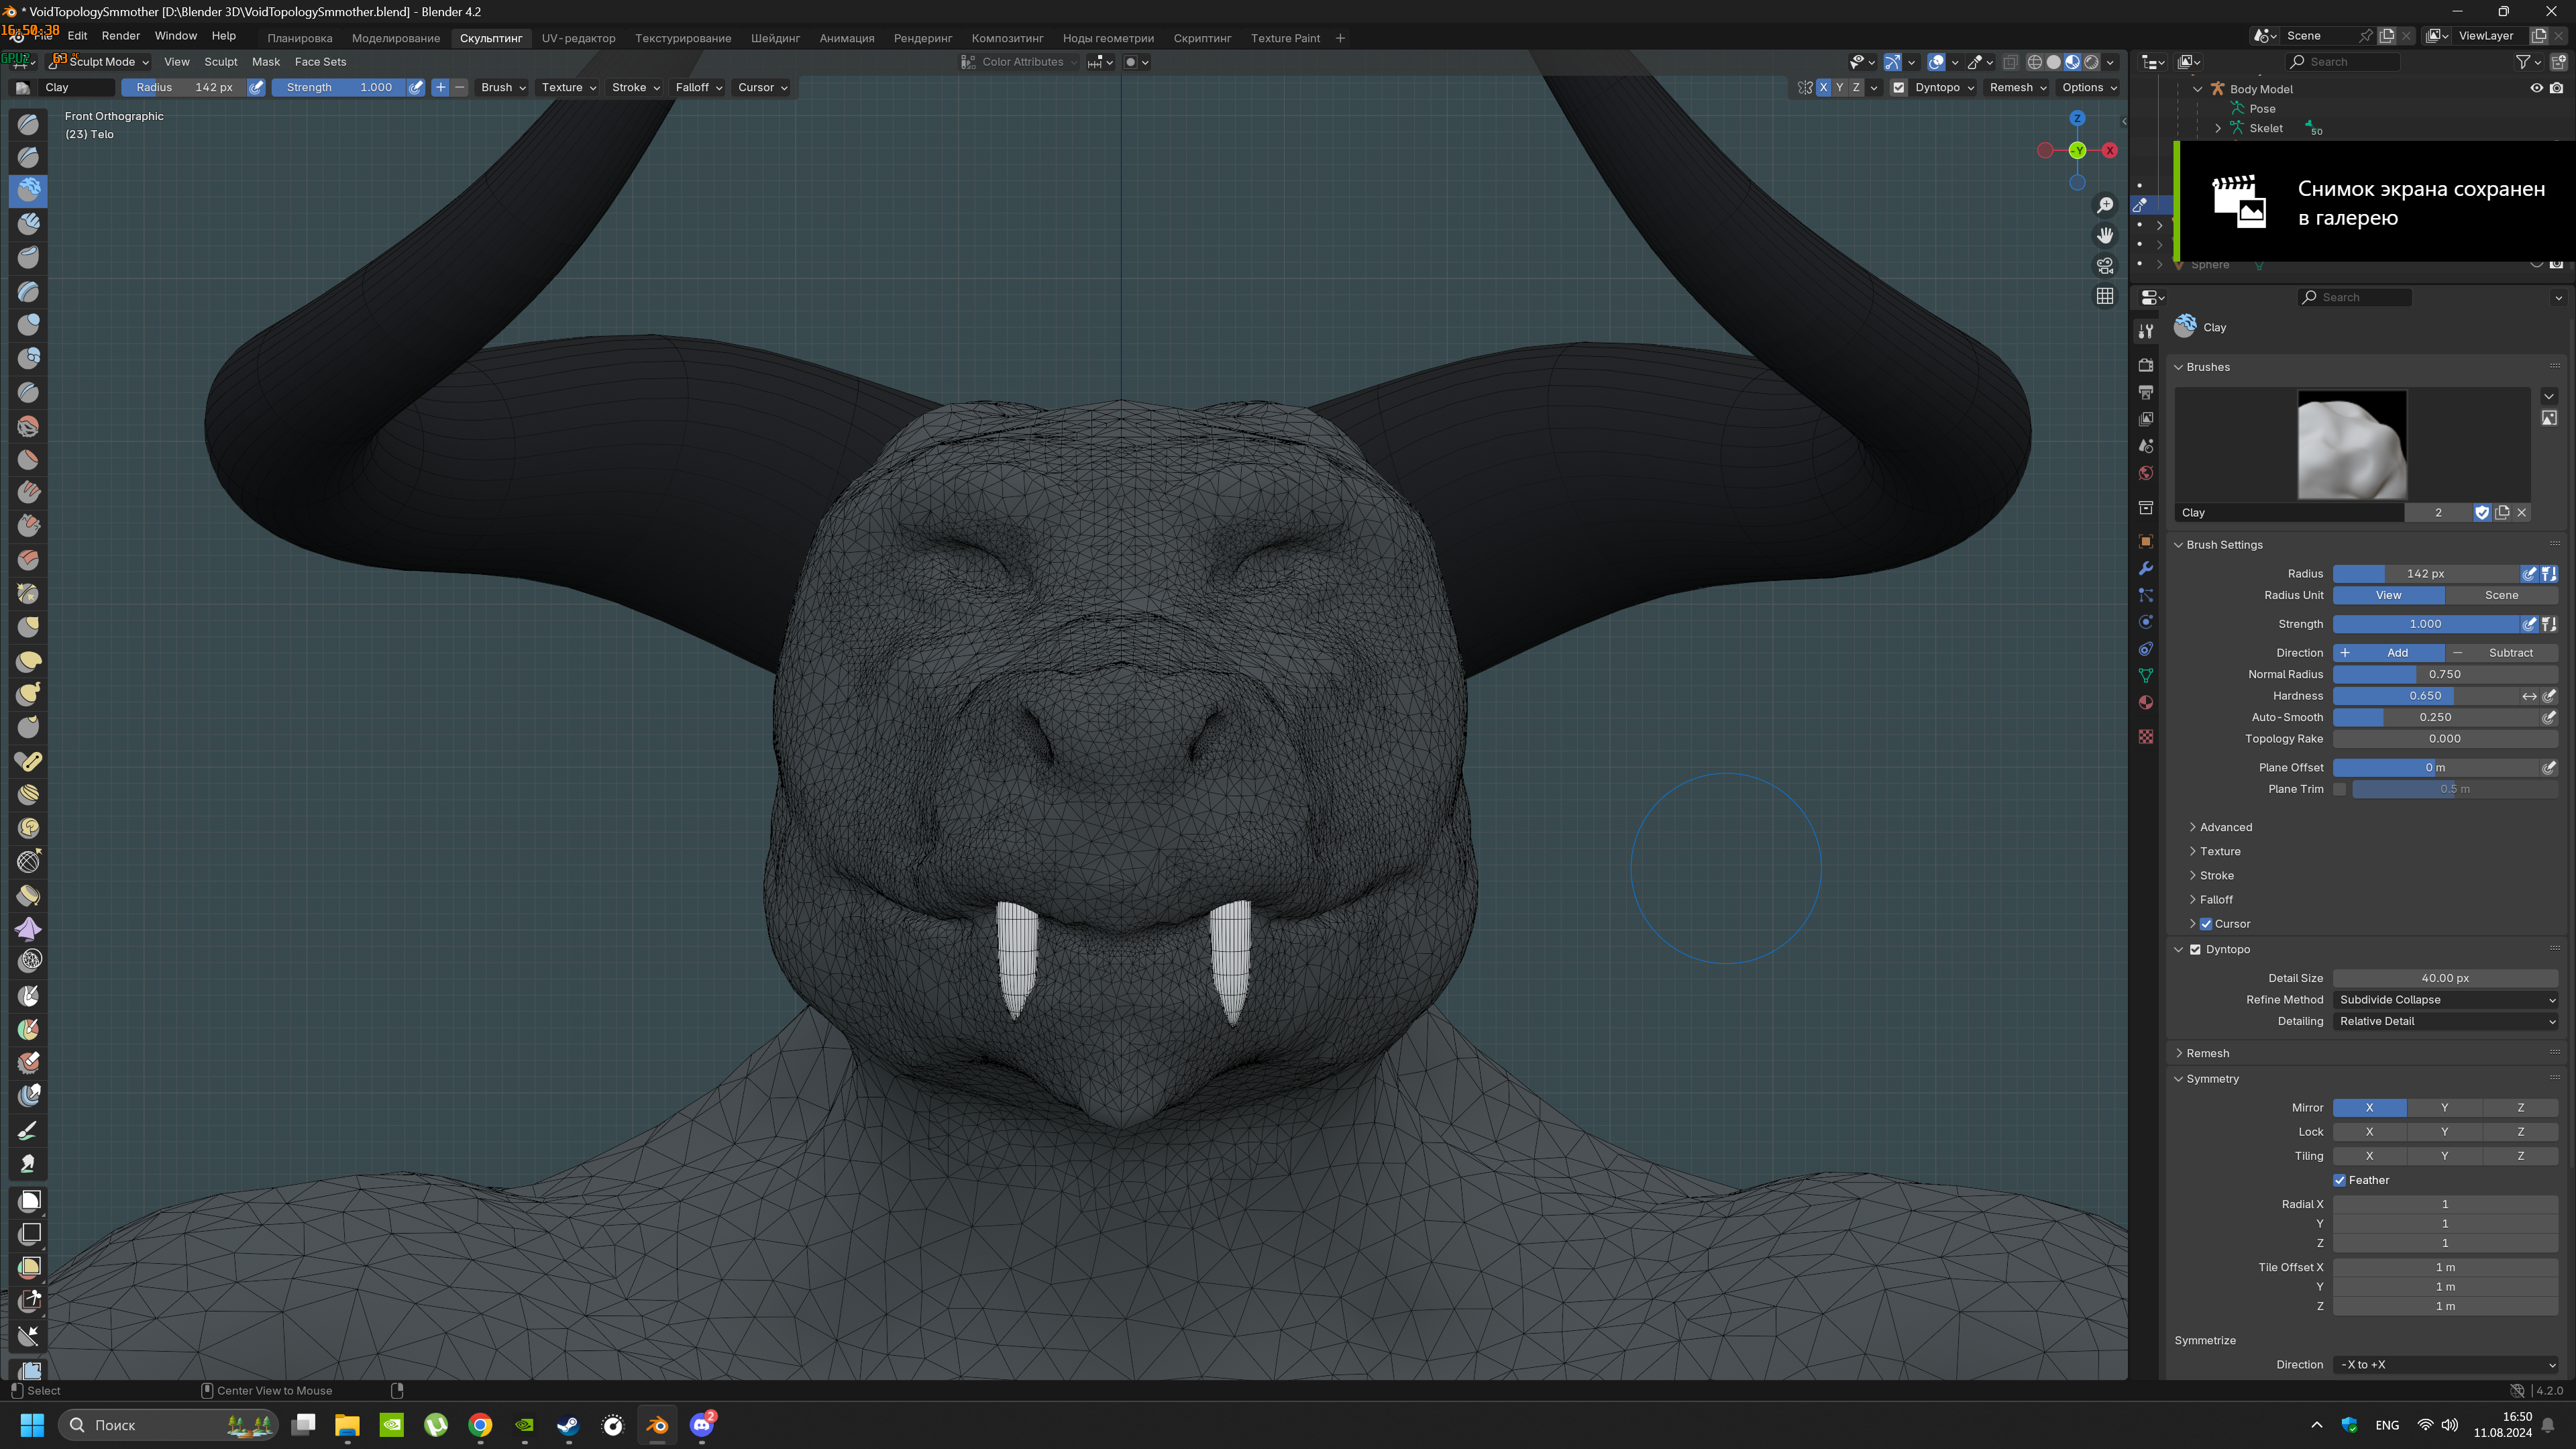Click the zoom view magnifier icon
This screenshot has height=1449, width=2576.
2105,205
